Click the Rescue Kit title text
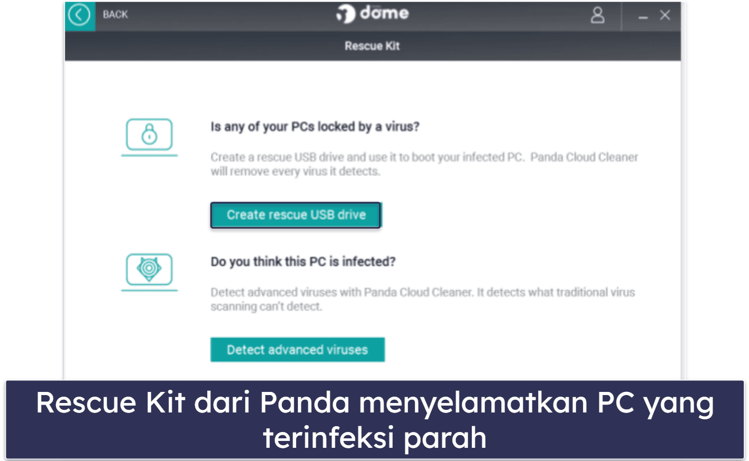The image size is (749, 461). pos(372,46)
